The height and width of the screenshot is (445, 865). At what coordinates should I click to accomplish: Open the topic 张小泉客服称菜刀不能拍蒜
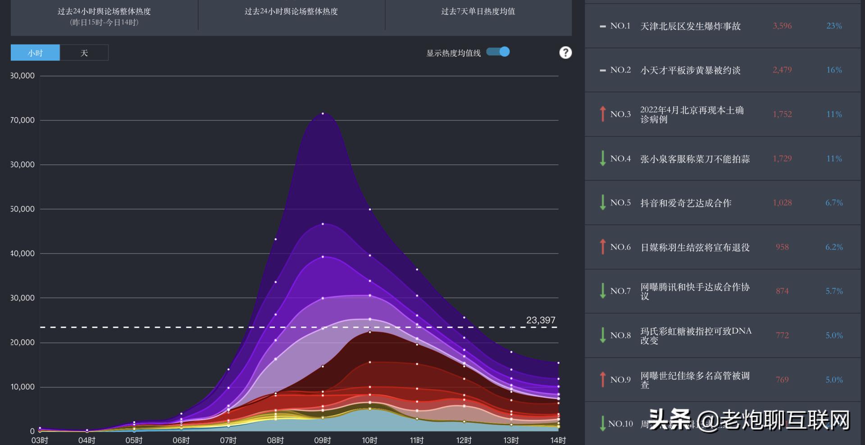(x=695, y=159)
